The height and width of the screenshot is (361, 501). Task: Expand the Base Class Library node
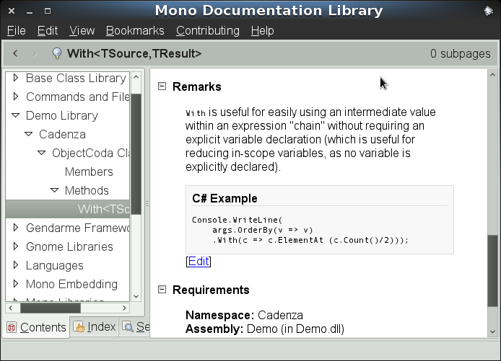click(15, 78)
